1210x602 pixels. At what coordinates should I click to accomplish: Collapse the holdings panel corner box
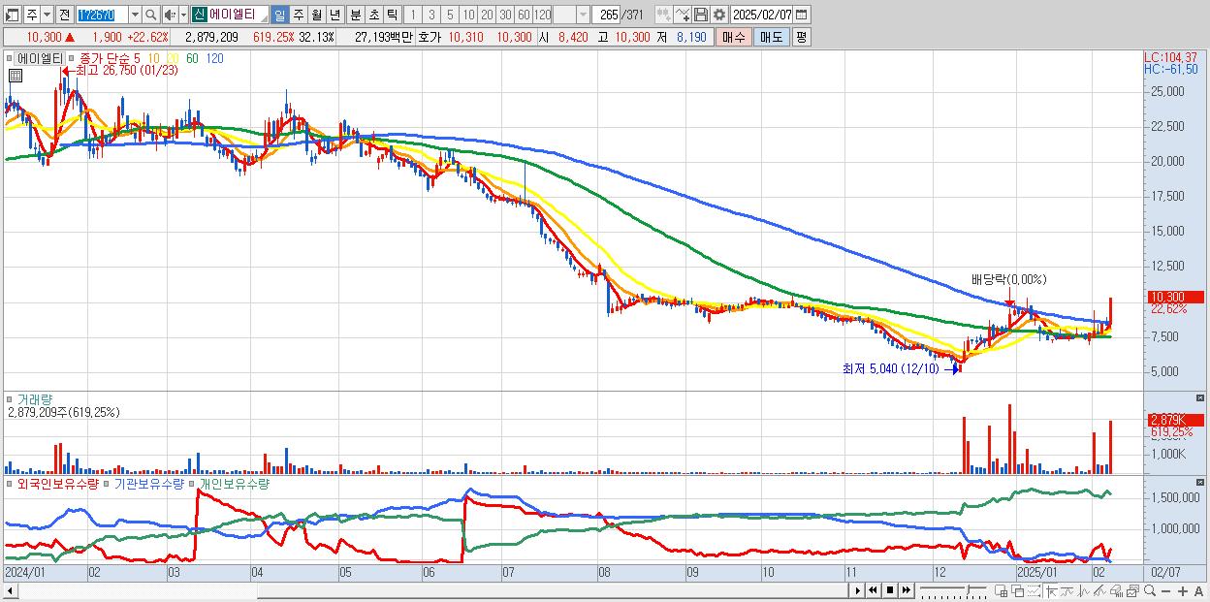(1202, 482)
